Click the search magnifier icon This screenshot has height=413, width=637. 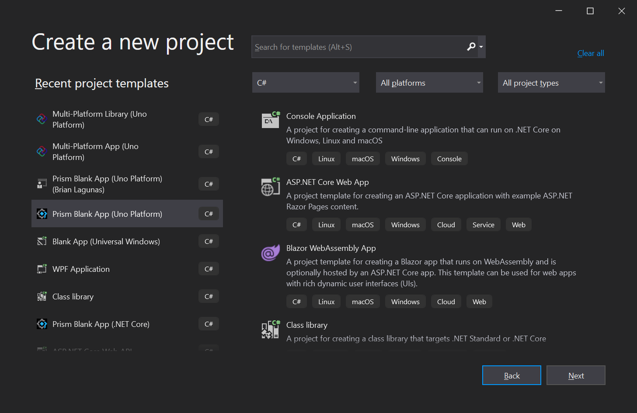pos(471,47)
